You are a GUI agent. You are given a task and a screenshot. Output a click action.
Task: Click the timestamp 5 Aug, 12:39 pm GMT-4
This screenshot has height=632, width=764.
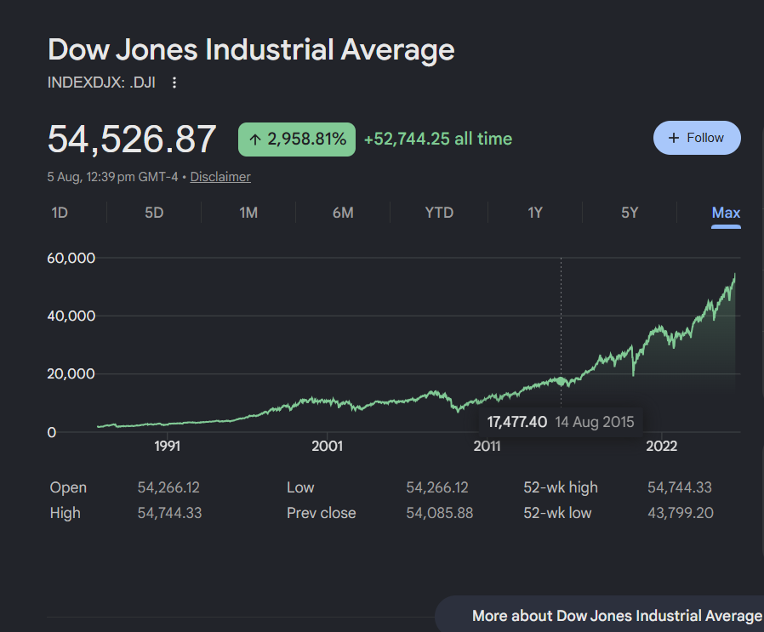tap(112, 176)
